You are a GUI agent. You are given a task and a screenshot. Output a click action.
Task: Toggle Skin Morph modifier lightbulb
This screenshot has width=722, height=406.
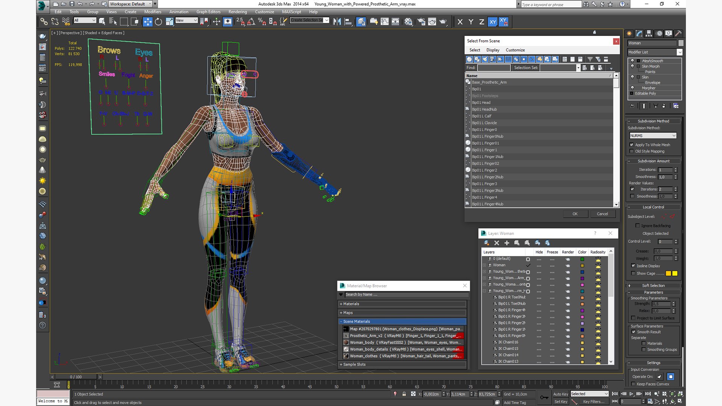point(632,66)
